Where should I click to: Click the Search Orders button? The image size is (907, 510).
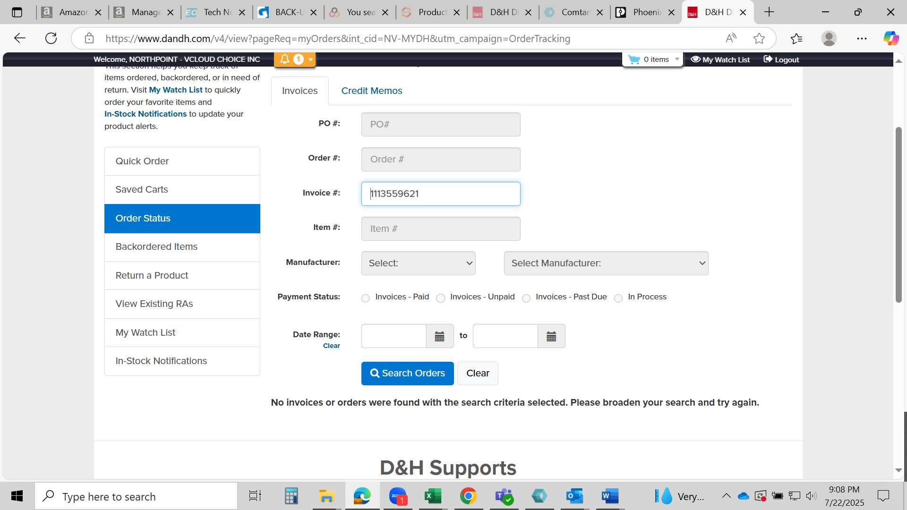click(x=407, y=373)
